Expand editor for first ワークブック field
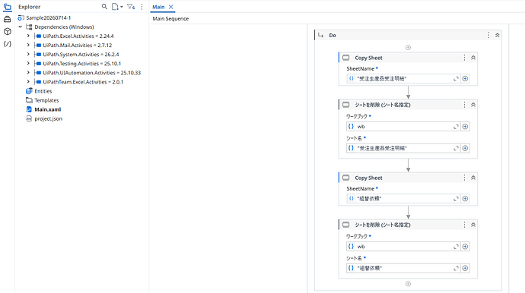This screenshot has height=293, width=525. [456, 127]
